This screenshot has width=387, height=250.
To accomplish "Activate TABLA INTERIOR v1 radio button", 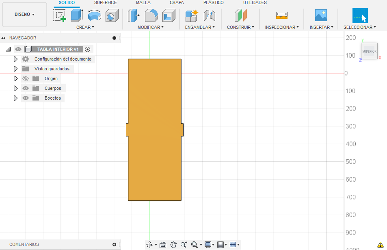I will tap(87, 50).
